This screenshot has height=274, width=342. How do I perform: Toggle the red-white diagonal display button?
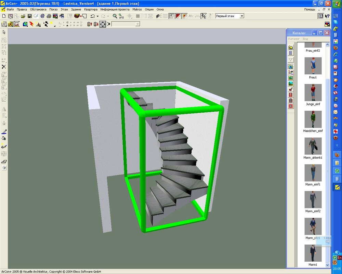(x=178, y=16)
